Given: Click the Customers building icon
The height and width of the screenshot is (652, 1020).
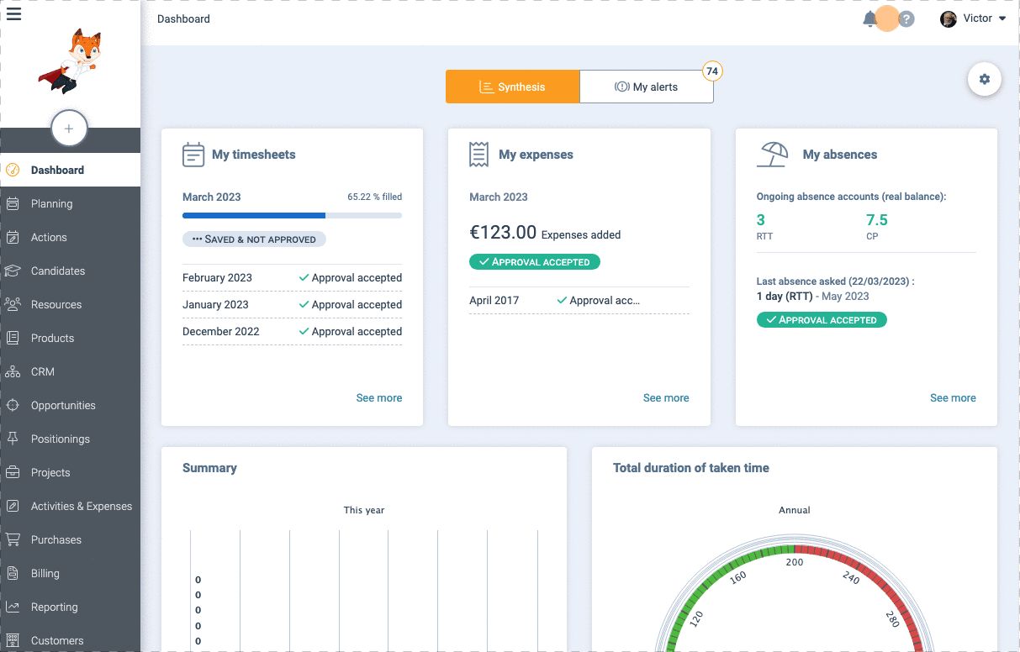Looking at the screenshot, I should (13, 640).
